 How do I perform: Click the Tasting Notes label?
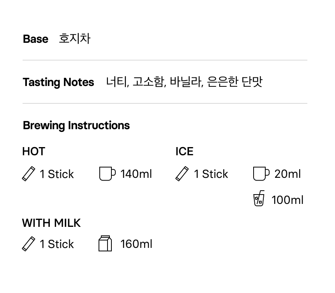click(x=58, y=82)
